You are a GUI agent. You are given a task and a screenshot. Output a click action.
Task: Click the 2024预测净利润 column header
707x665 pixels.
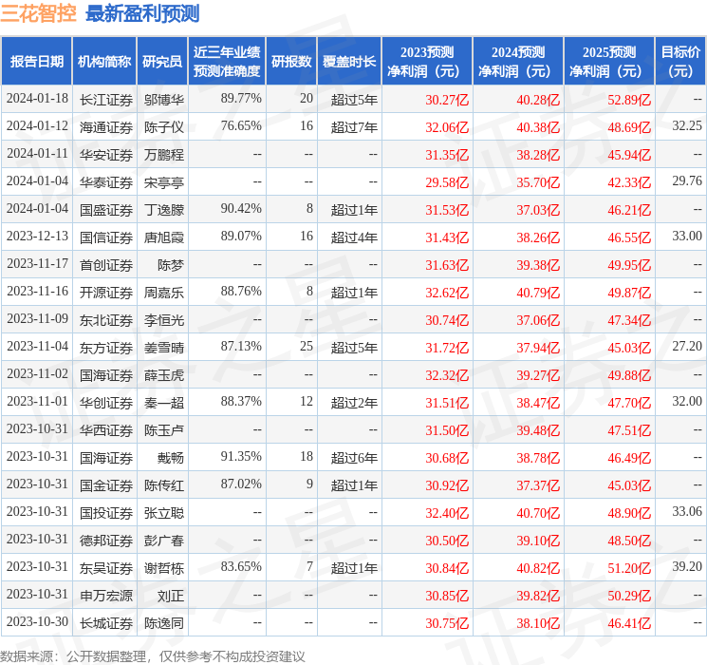(518, 62)
